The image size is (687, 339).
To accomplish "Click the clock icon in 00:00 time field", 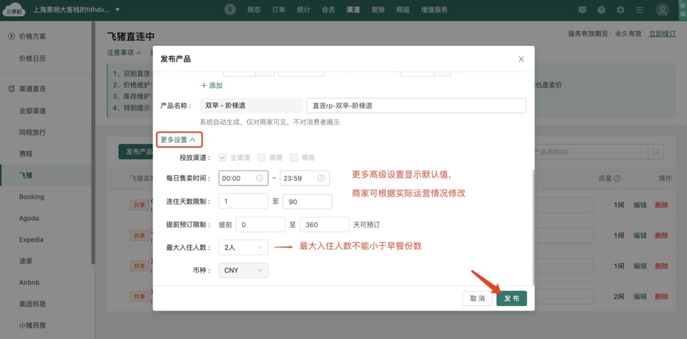I will [260, 178].
